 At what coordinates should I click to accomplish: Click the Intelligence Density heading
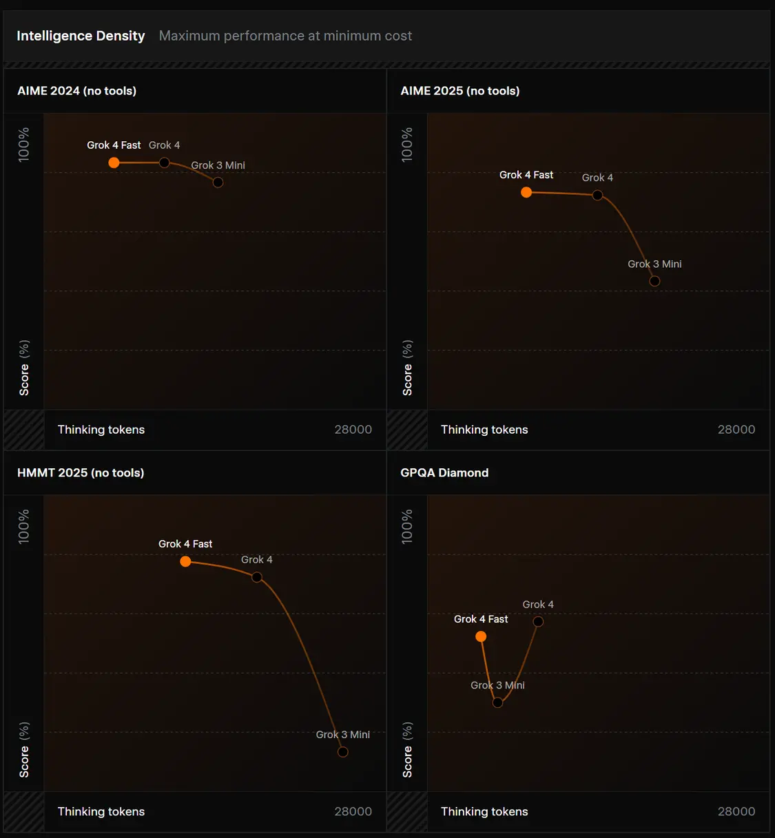81,36
